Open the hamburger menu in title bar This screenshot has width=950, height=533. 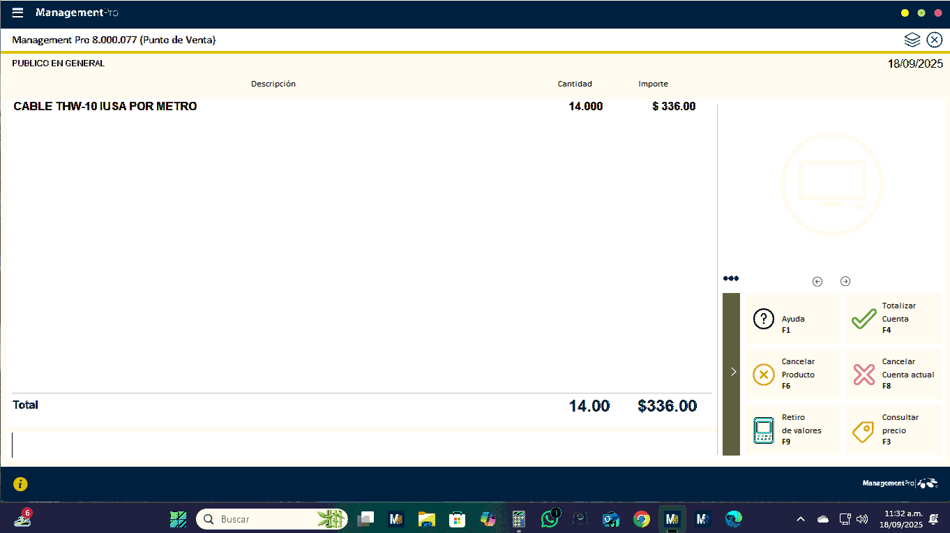coord(18,13)
